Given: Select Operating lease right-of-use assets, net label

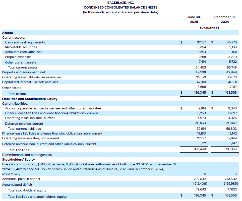Looking at the screenshot, I should tap(32, 77).
